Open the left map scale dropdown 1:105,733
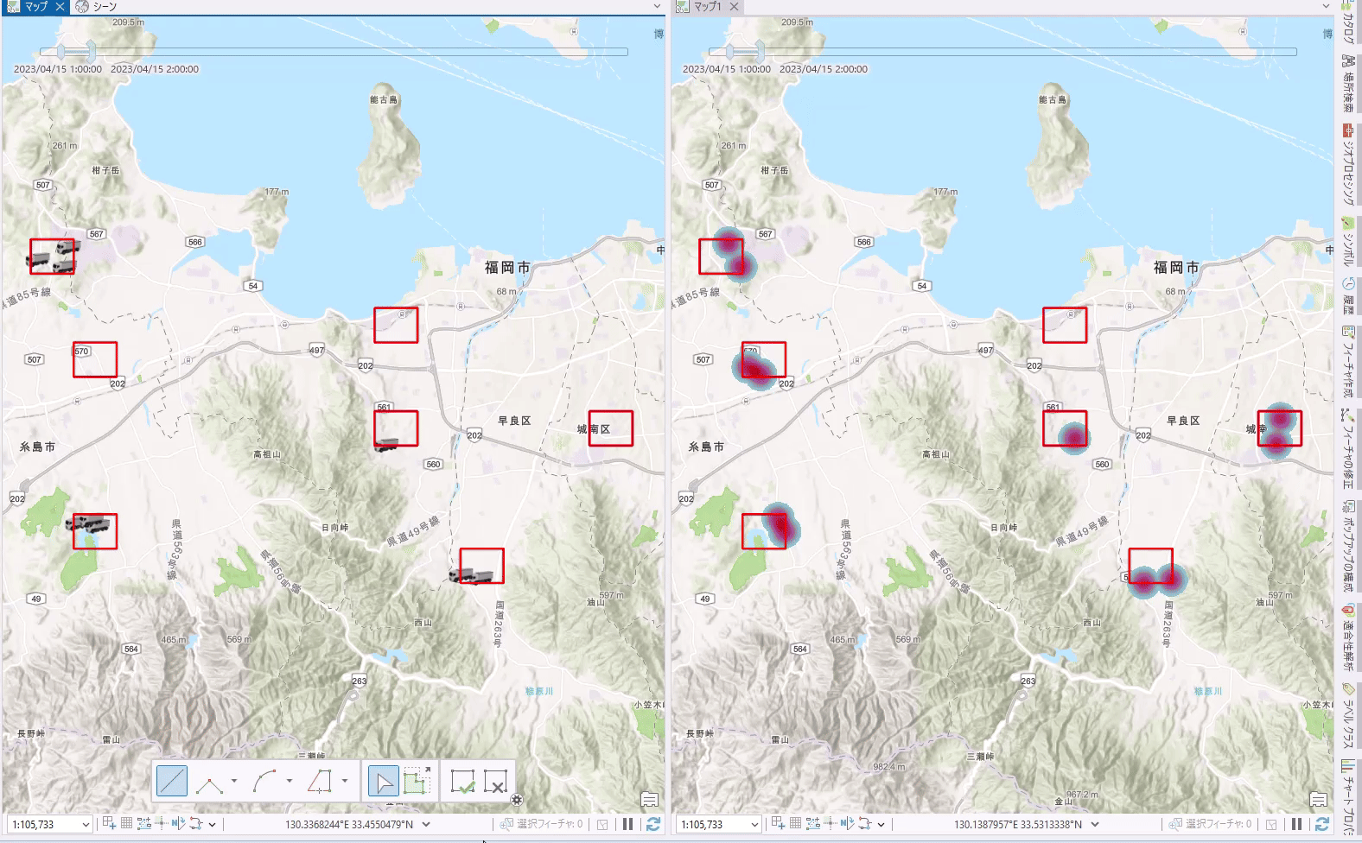This screenshot has width=1362, height=843. pyautogui.click(x=86, y=825)
